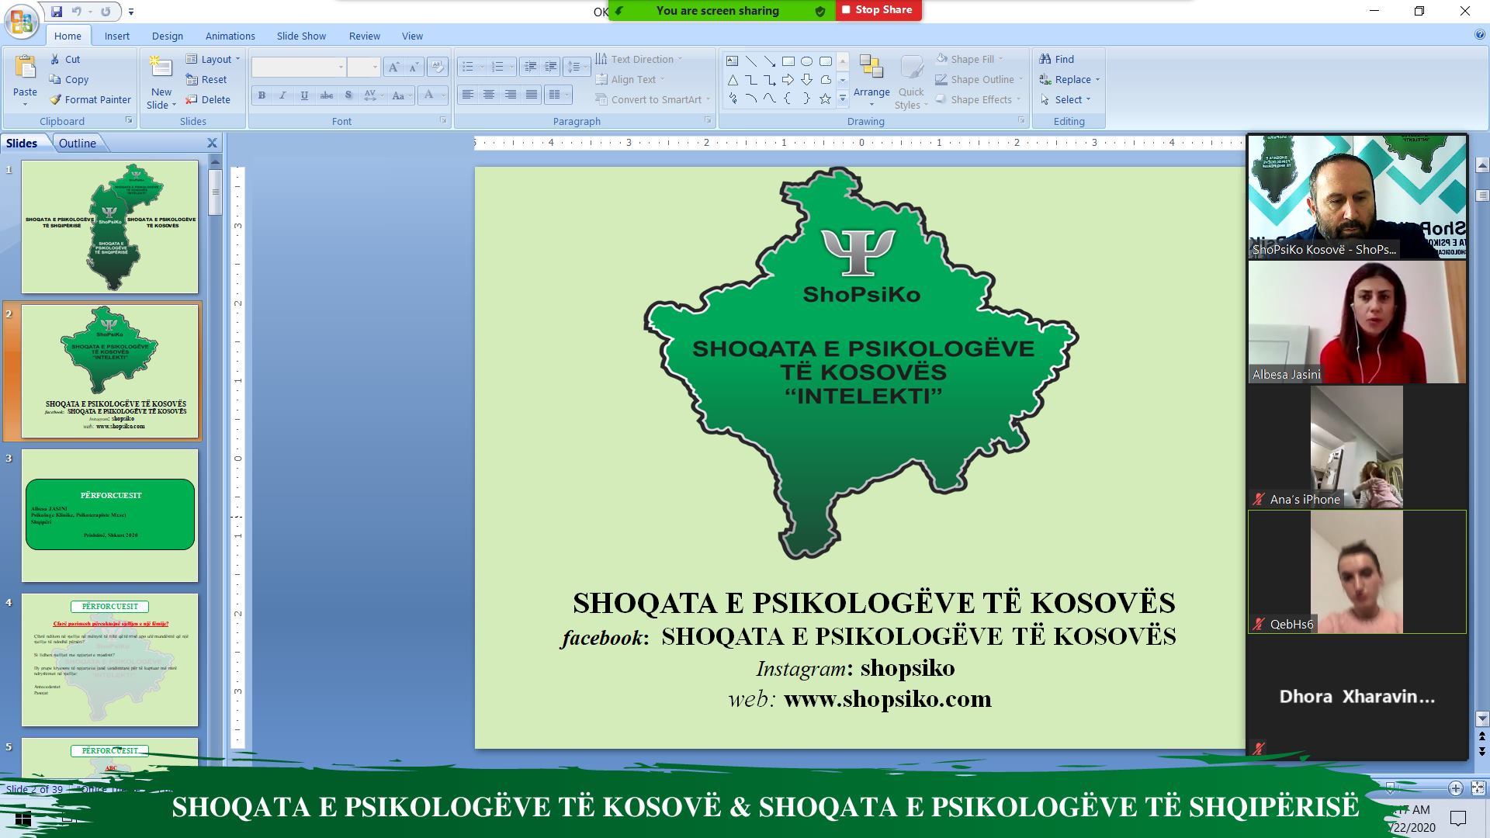Expand the shapes gallery More arrow

843,99
